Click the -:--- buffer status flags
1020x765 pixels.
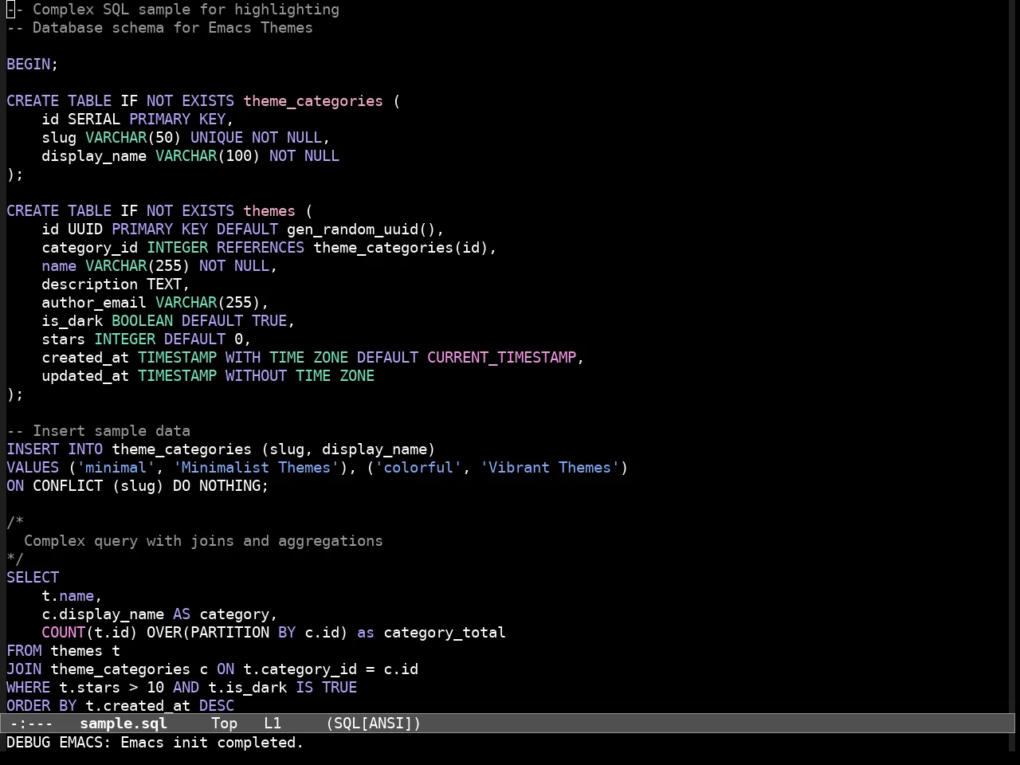(31, 724)
